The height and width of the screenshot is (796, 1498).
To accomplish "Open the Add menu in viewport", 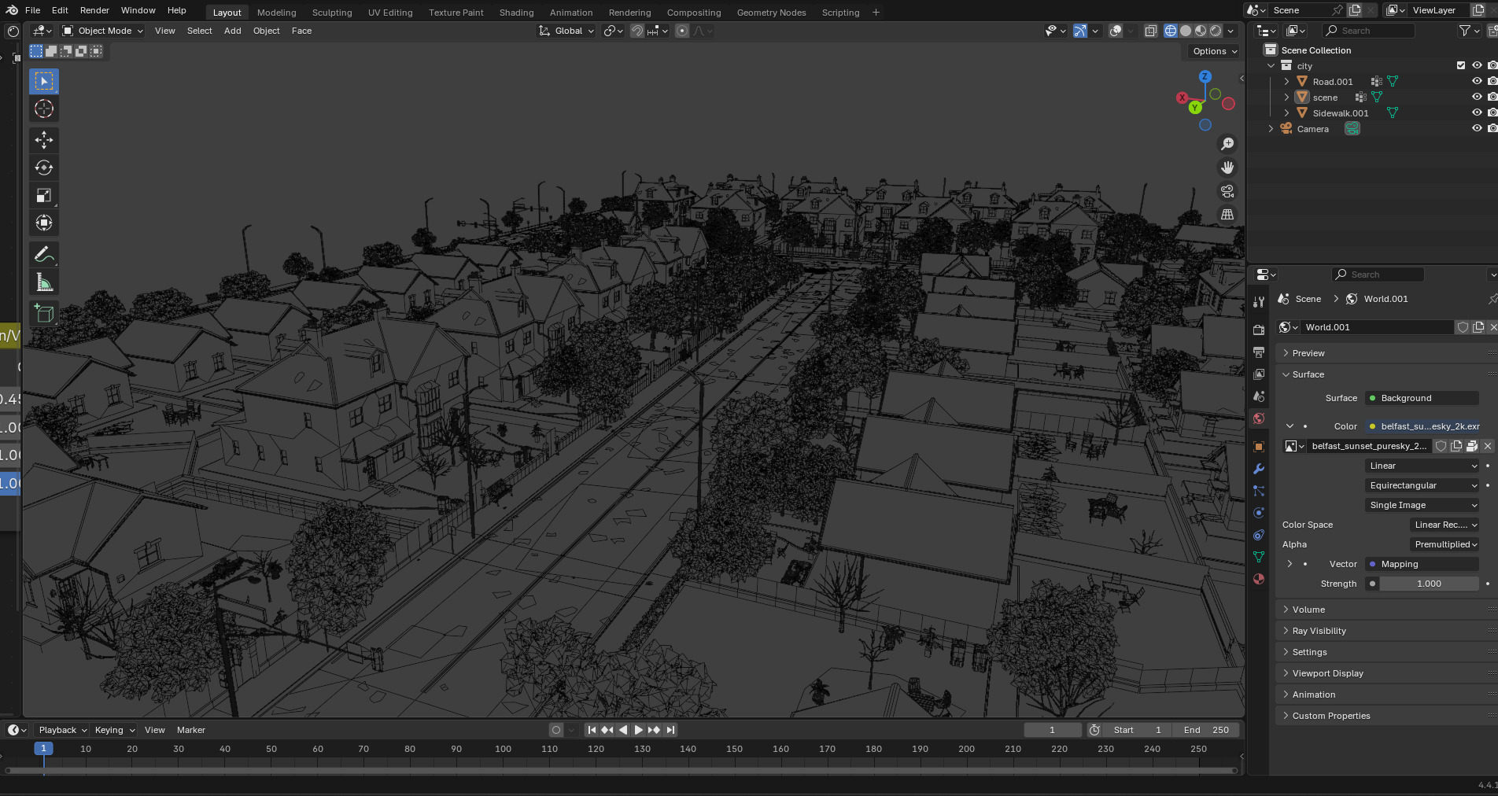I will click(x=232, y=31).
